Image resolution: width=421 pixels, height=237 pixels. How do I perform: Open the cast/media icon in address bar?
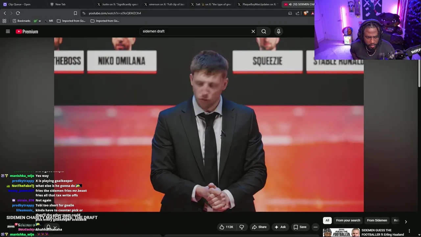coord(290,13)
